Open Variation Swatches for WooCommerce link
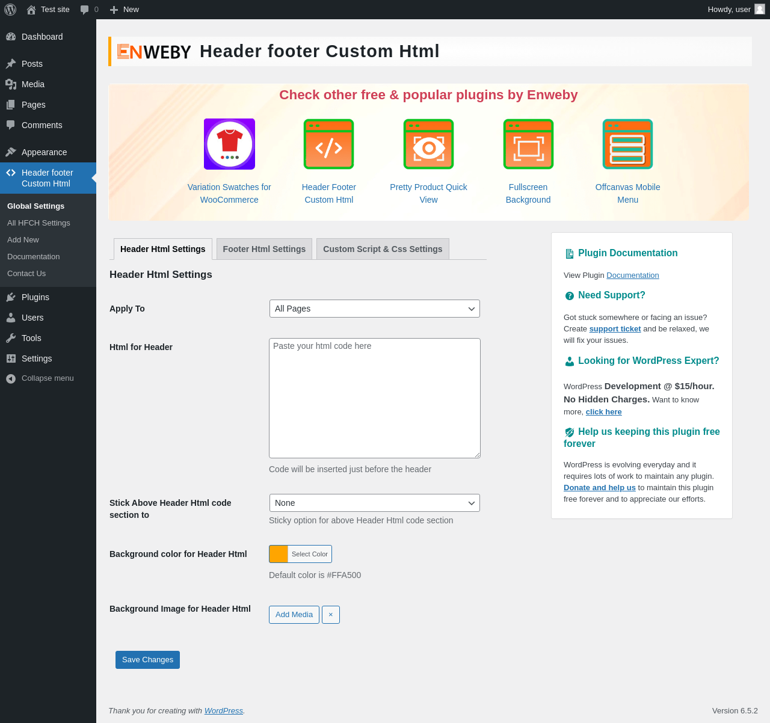This screenshot has height=723, width=770. 229,194
